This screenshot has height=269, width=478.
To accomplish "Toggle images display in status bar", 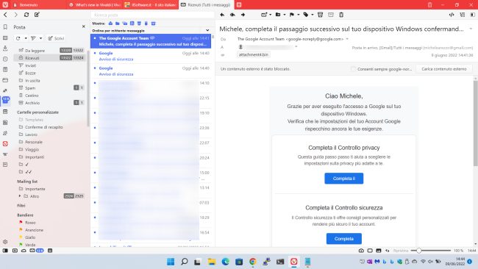I will 378,251.
